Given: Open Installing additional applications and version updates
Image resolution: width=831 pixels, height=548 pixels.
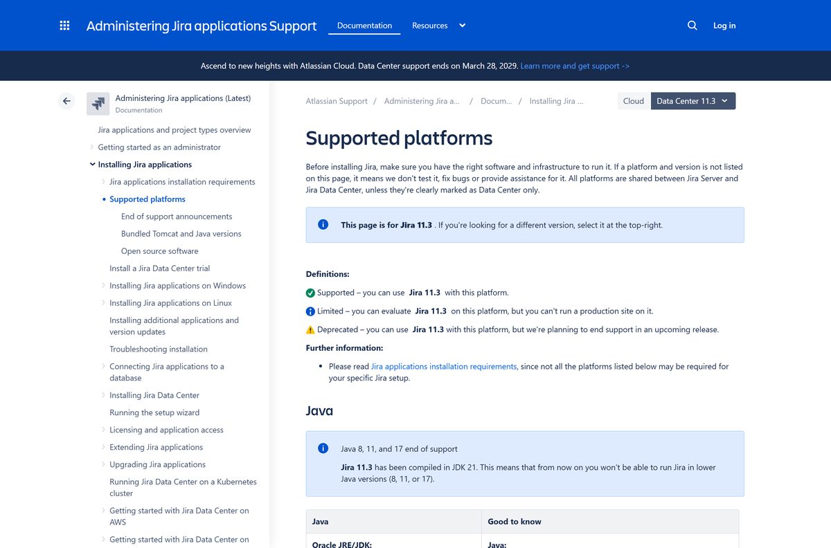Looking at the screenshot, I should [175, 326].
